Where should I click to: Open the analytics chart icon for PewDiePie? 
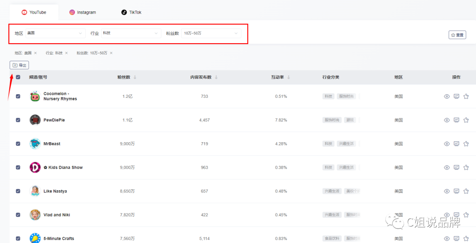coord(456,120)
